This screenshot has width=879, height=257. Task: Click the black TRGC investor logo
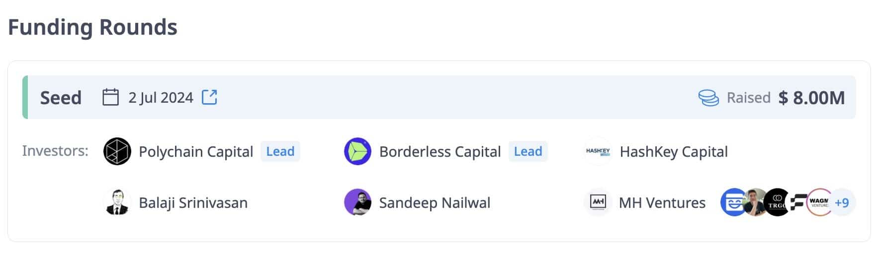(777, 202)
